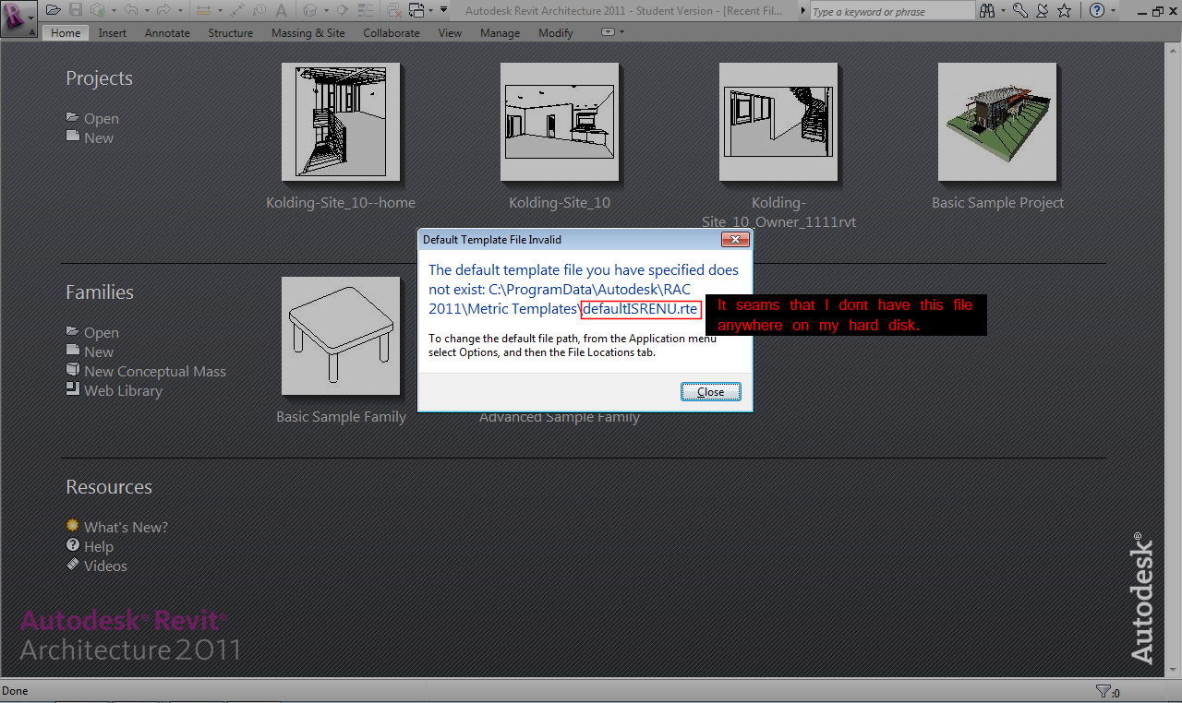Screen dimensions: 1182x703
Task: Click the selection filter funnel in status bar
Action: 1104,691
